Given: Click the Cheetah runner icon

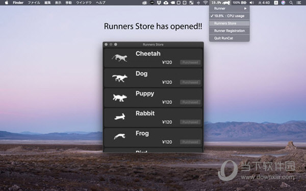Looking at the screenshot, I should 119,58.
